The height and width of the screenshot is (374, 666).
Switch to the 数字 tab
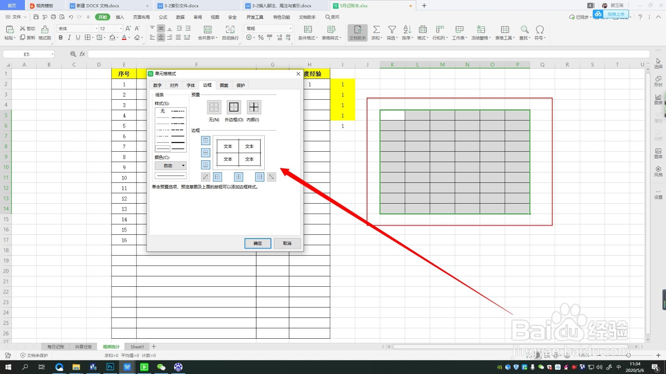pos(157,85)
